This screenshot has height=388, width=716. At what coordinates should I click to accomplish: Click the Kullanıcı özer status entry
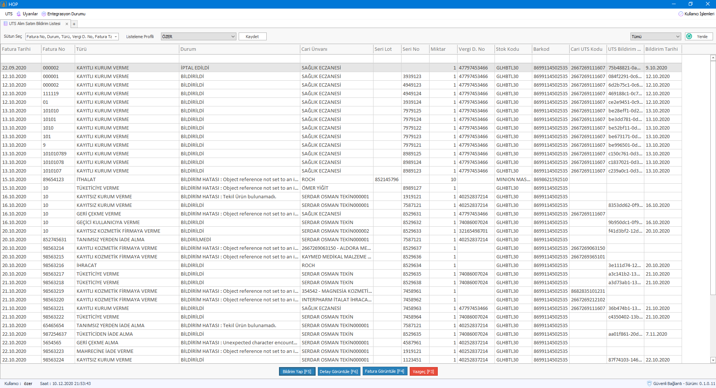[x=18, y=384]
